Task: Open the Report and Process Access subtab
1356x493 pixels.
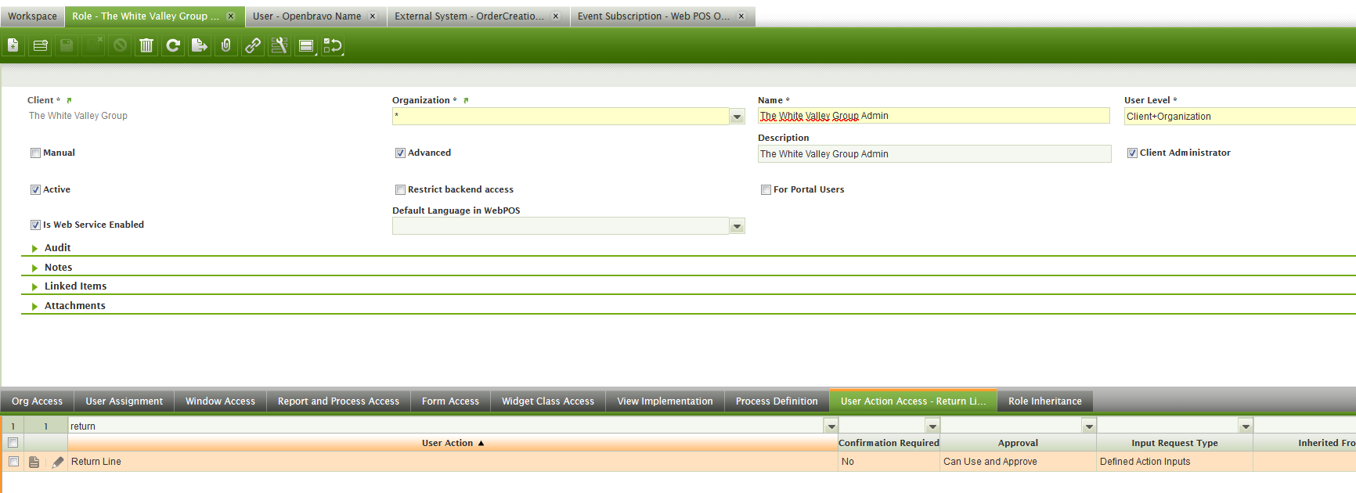Action: pyautogui.click(x=338, y=401)
